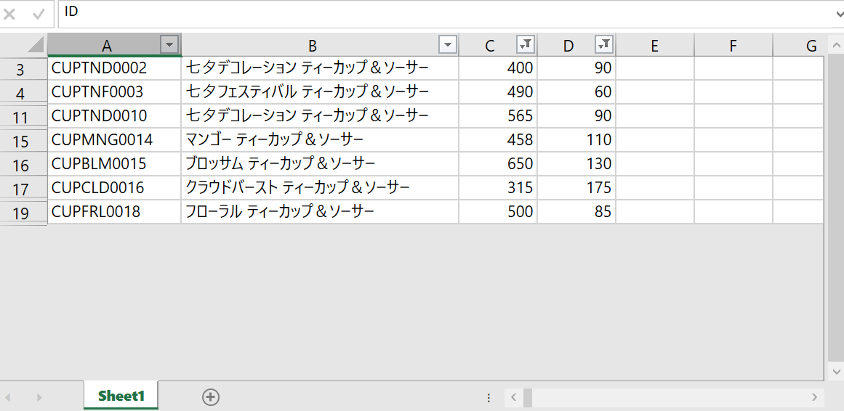
Task: Select the column E header
Action: [654, 46]
